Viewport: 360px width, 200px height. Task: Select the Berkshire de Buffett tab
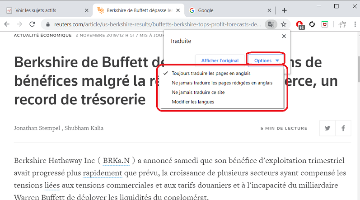pos(138,10)
